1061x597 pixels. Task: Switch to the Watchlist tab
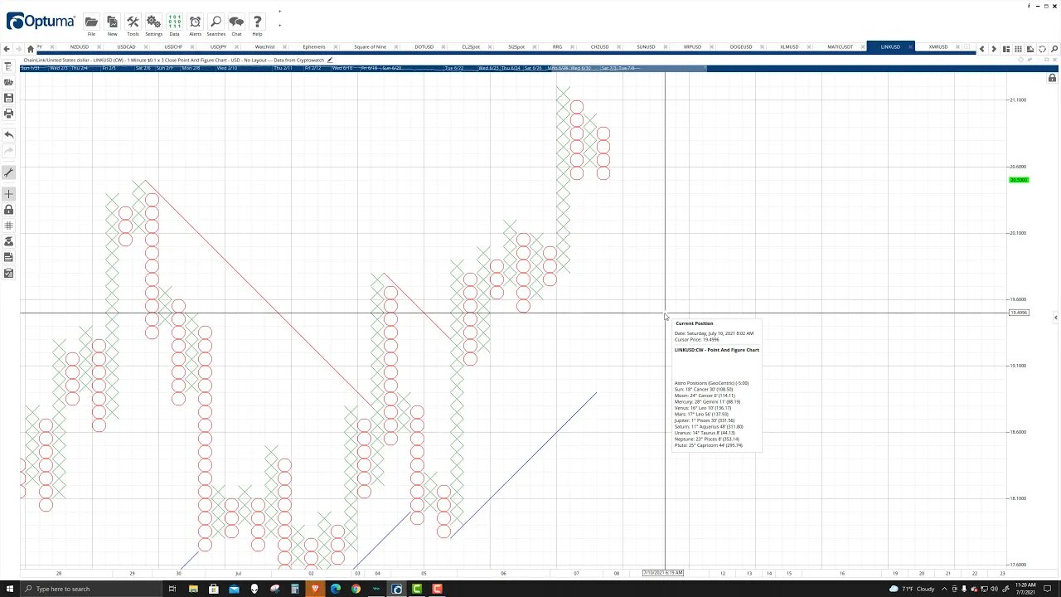(x=264, y=47)
